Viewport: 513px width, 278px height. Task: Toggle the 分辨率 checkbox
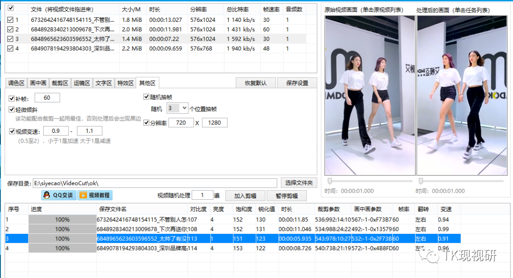click(146, 123)
